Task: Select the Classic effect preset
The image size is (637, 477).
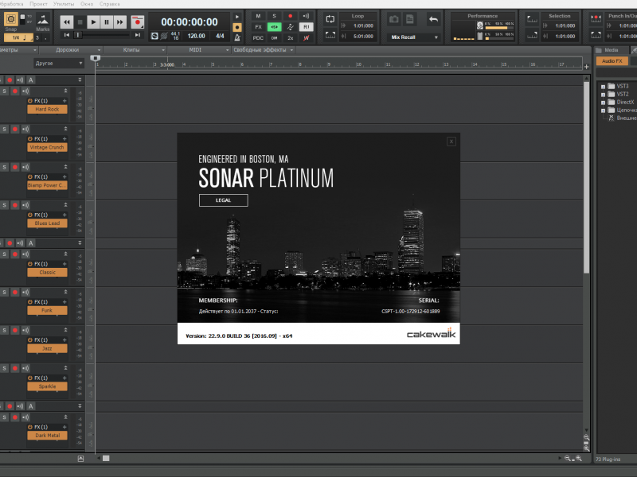Action: pos(47,273)
